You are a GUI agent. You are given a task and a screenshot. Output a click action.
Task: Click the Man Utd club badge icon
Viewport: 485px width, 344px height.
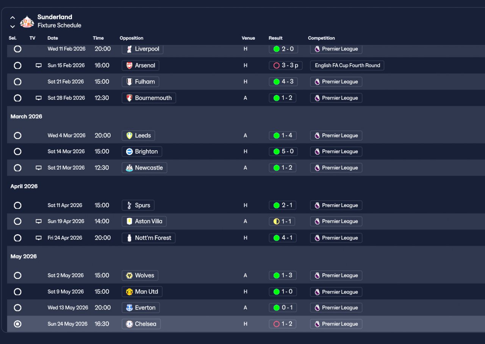(x=129, y=292)
